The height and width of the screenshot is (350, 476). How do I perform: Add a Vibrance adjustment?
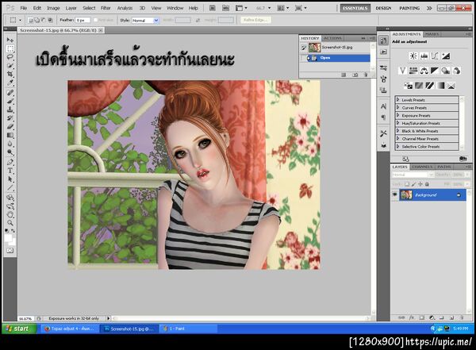[x=402, y=71]
